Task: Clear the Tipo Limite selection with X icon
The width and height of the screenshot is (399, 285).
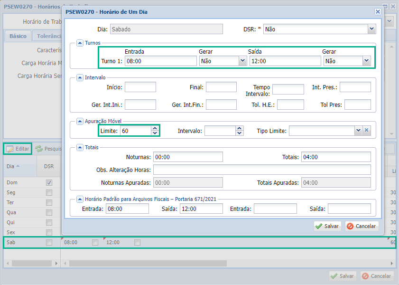Action: tap(366, 131)
